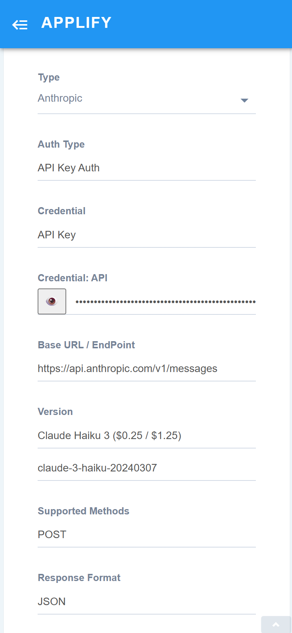Click the claude-3-haiku-20240307 model ID field
292x633 pixels.
point(146,468)
